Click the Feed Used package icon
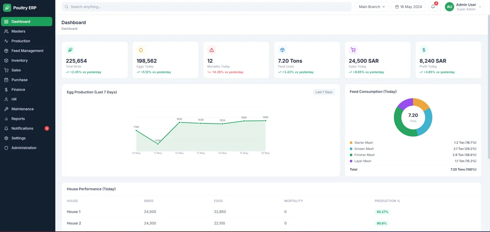The image size is (490, 232). coord(283,50)
